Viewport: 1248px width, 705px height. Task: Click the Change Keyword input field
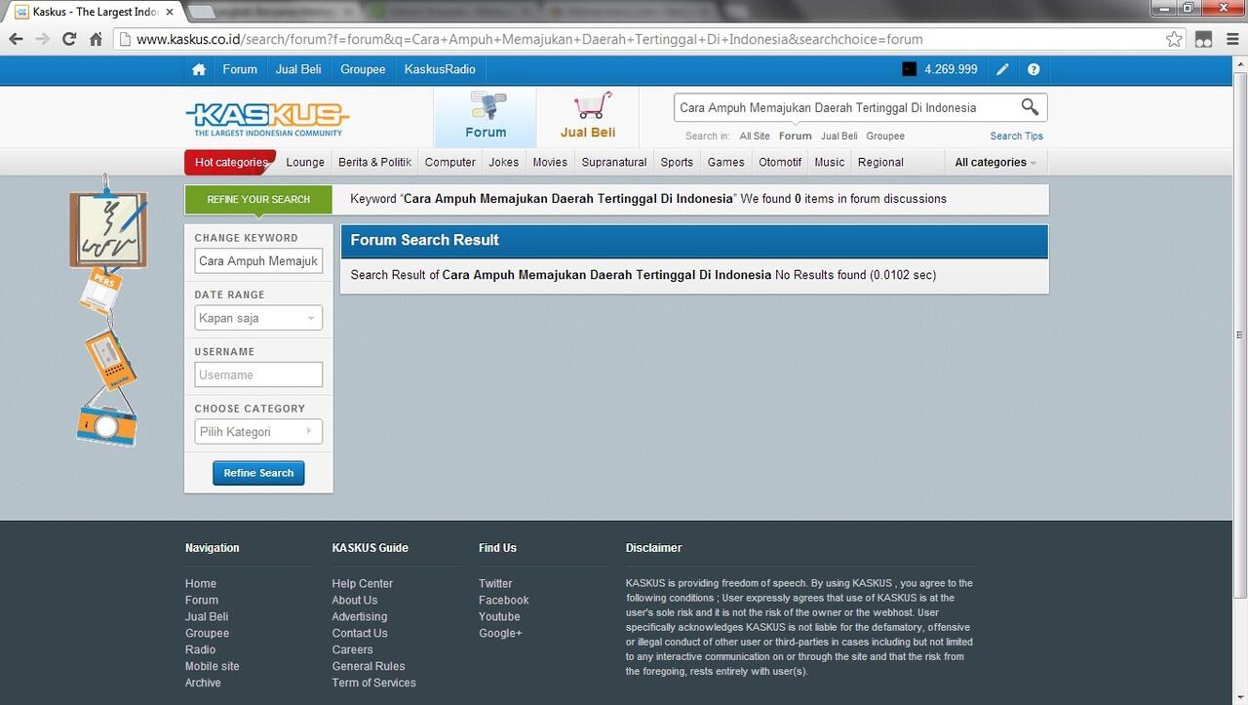258,260
